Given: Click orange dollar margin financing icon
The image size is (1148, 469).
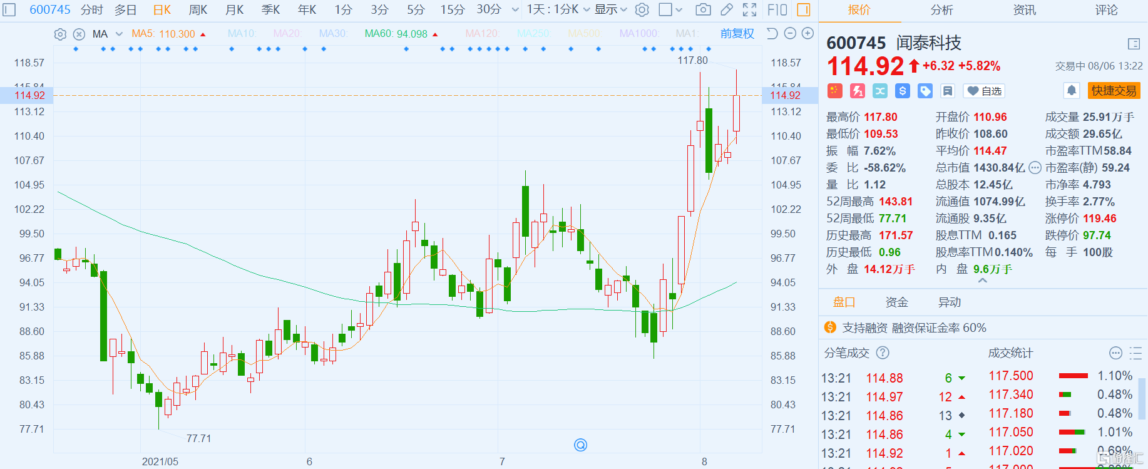Looking at the screenshot, I should pyautogui.click(x=830, y=327).
